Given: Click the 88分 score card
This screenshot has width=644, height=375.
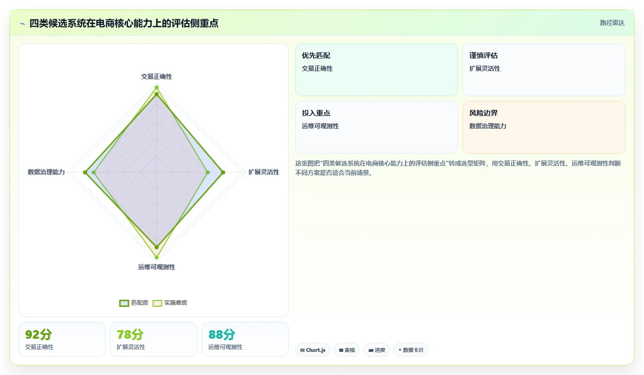Looking at the screenshot, I should (245, 339).
